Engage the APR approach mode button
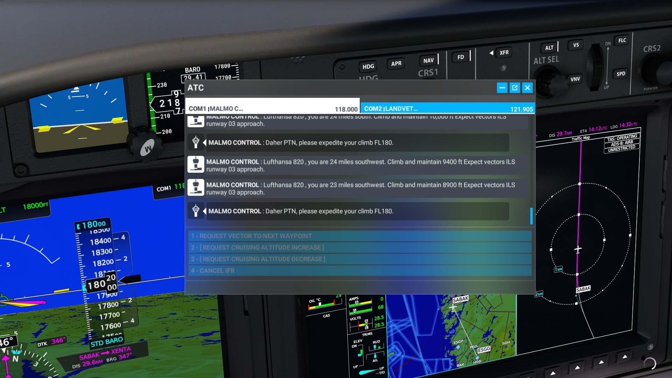The image size is (672, 378). (396, 63)
